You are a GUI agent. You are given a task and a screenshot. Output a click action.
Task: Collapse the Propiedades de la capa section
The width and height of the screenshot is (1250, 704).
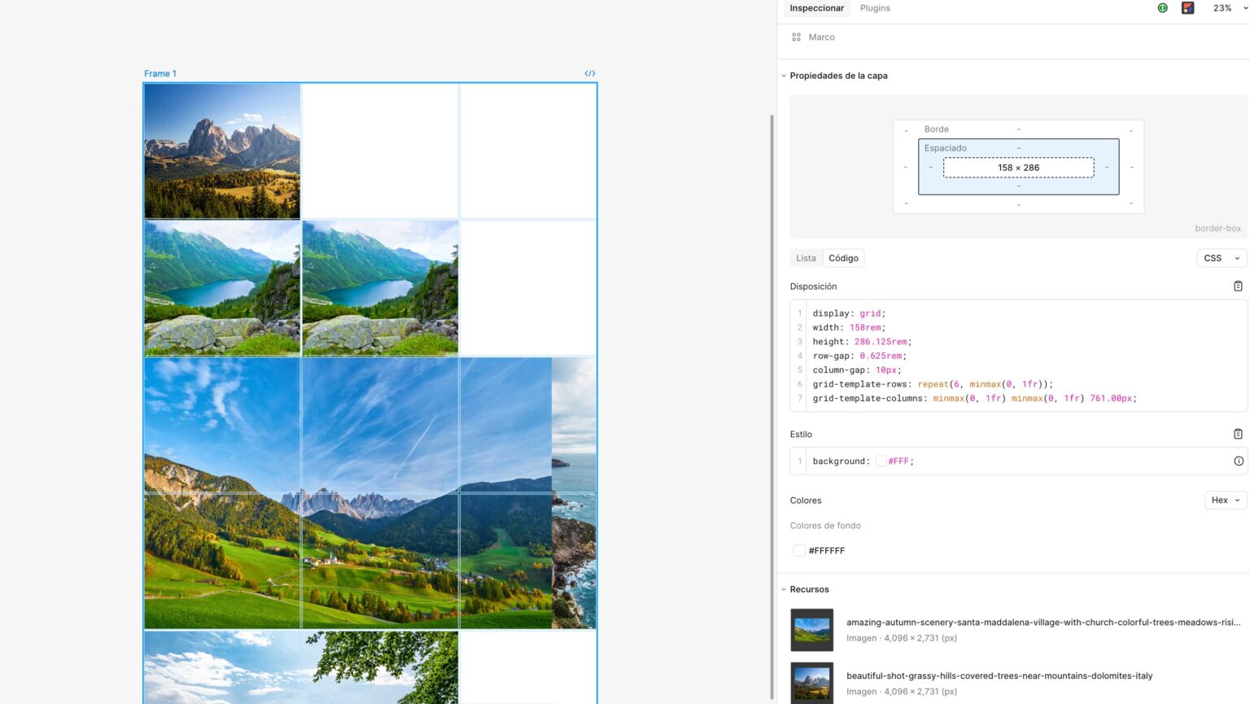click(x=783, y=75)
